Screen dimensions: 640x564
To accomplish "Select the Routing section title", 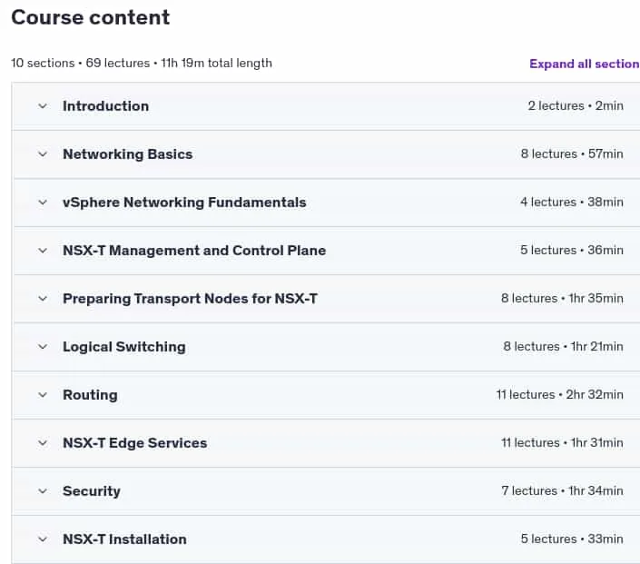I will pyautogui.click(x=90, y=395).
